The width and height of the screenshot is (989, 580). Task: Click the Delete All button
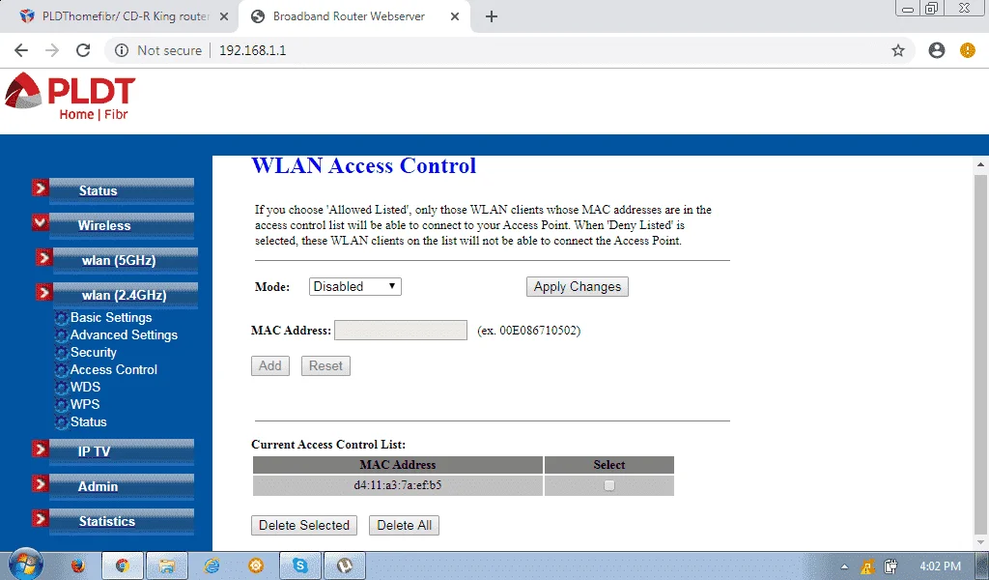(x=405, y=525)
